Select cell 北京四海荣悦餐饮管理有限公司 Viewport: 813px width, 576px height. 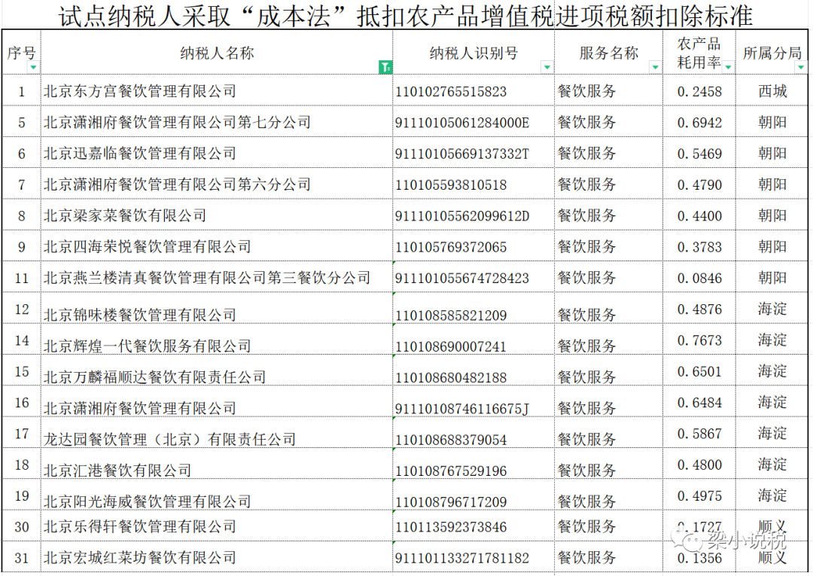[217, 246]
